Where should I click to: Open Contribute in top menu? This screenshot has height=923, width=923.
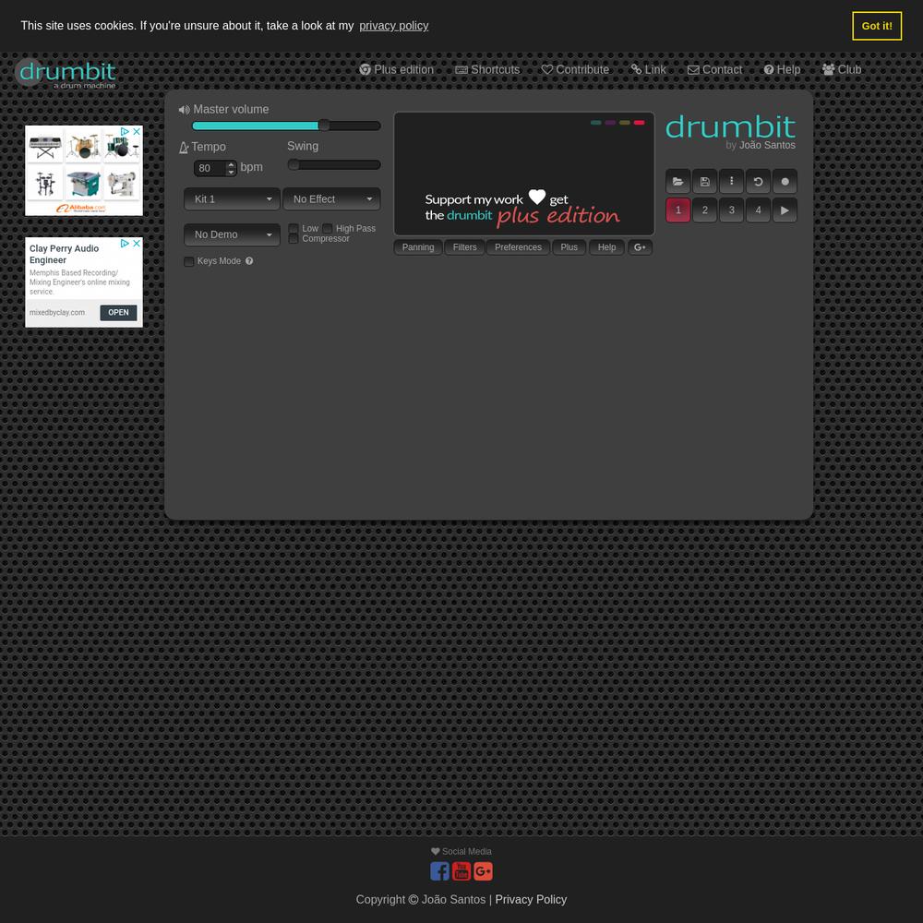pyautogui.click(x=575, y=69)
